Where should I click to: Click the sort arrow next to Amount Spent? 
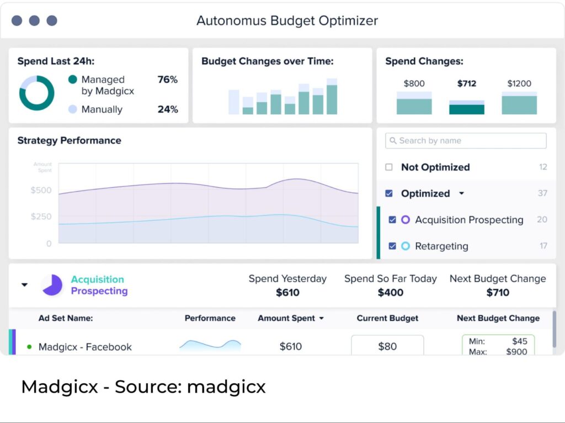point(322,319)
